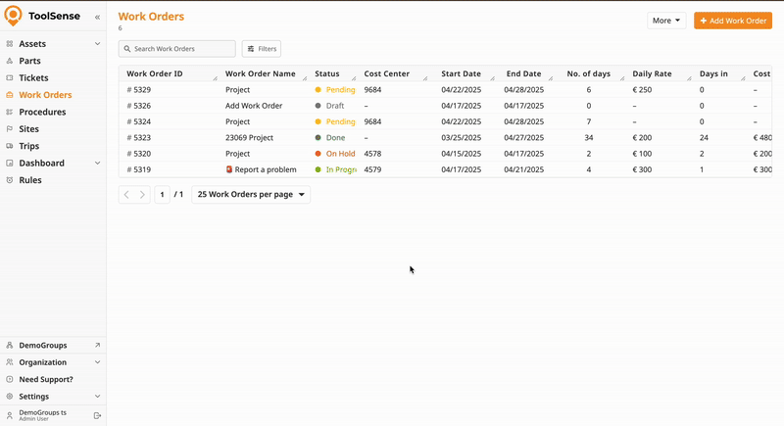Click the filter sliders icon
Image resolution: width=784 pixels, height=426 pixels.
(x=251, y=49)
